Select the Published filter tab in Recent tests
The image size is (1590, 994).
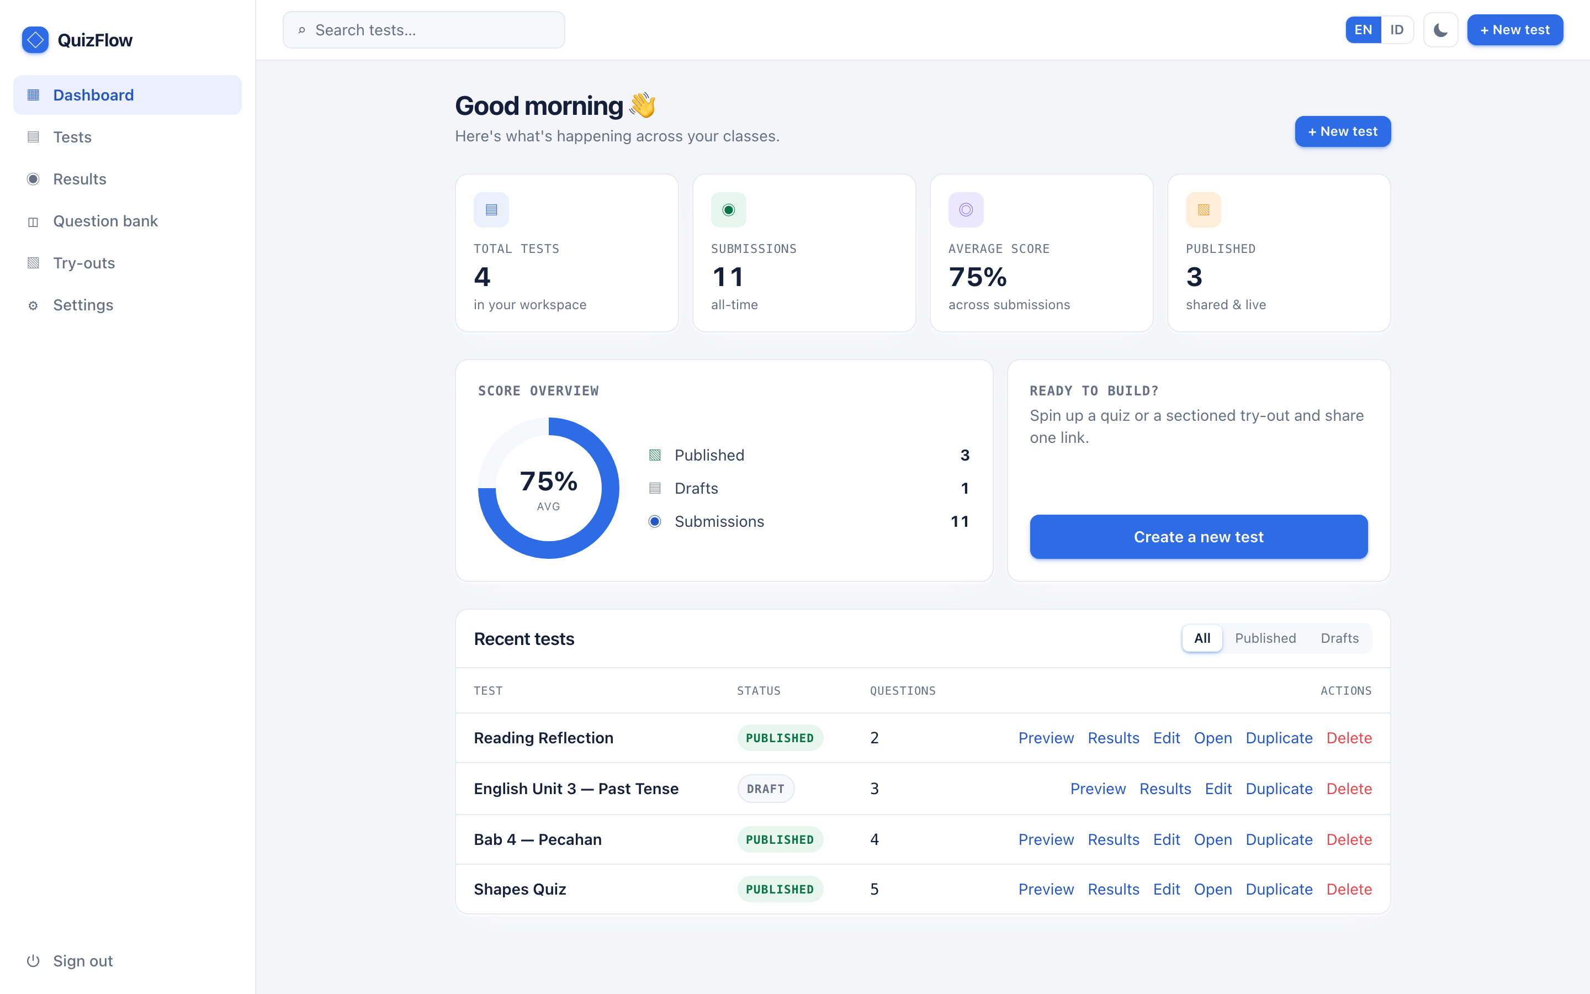tap(1265, 638)
